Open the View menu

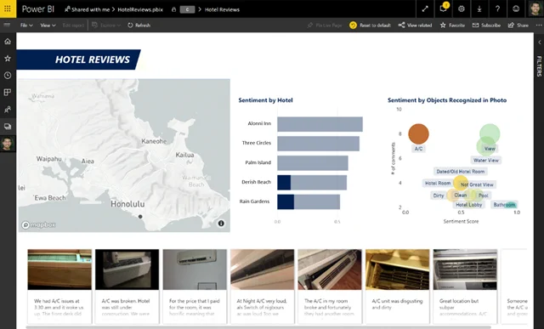pos(48,26)
